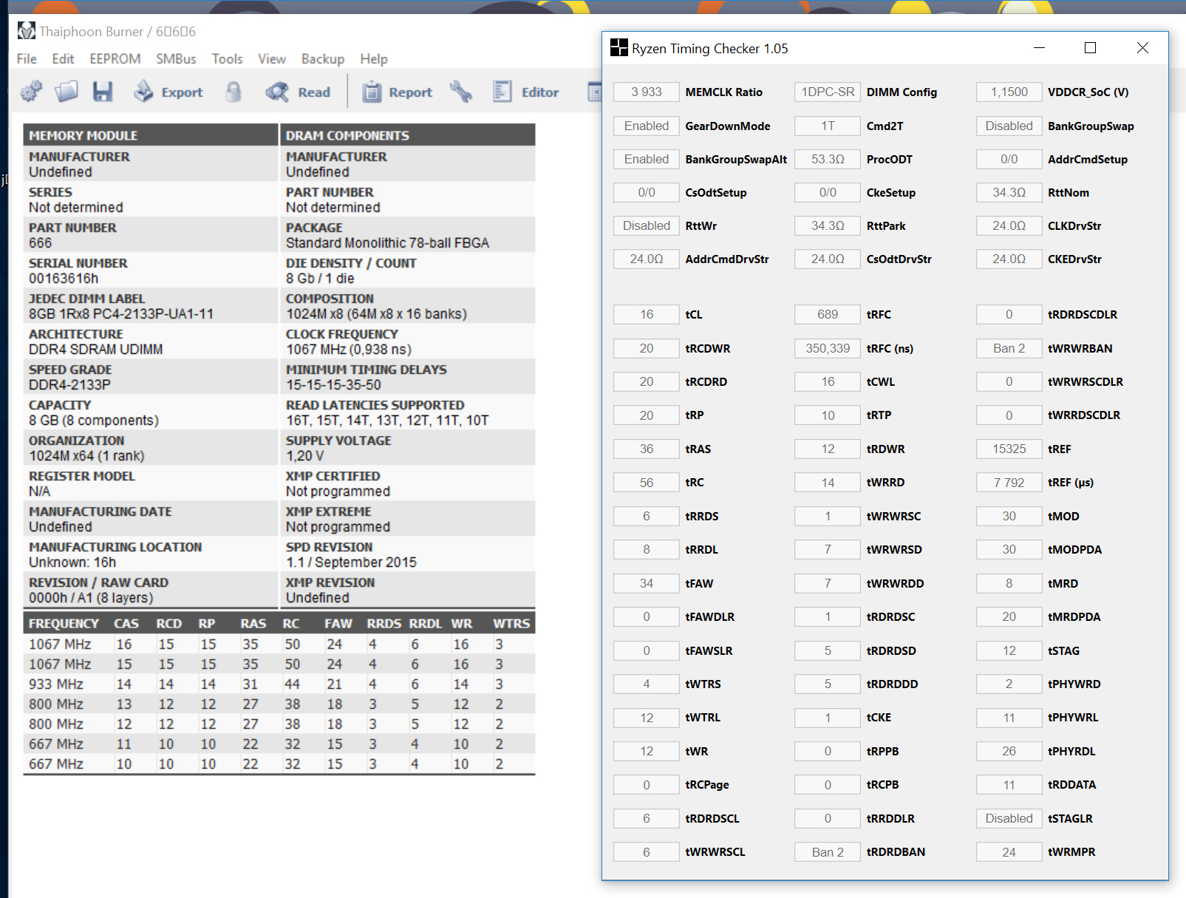Click the Cmd2T value field
The width and height of the screenshot is (1186, 898).
(x=828, y=126)
